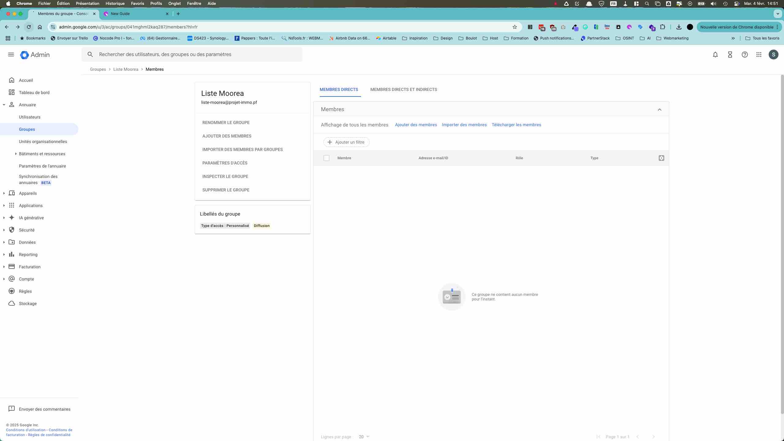Screen dimensions: 784x441
Task: Open the column settings gear icon
Action: pos(661,158)
